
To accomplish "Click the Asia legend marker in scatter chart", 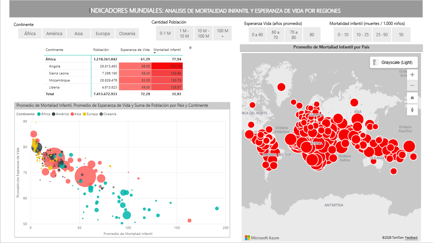I will (72, 114).
